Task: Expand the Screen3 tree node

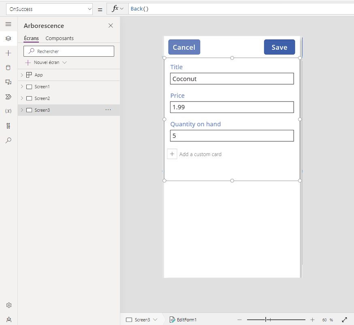Action: (22, 110)
